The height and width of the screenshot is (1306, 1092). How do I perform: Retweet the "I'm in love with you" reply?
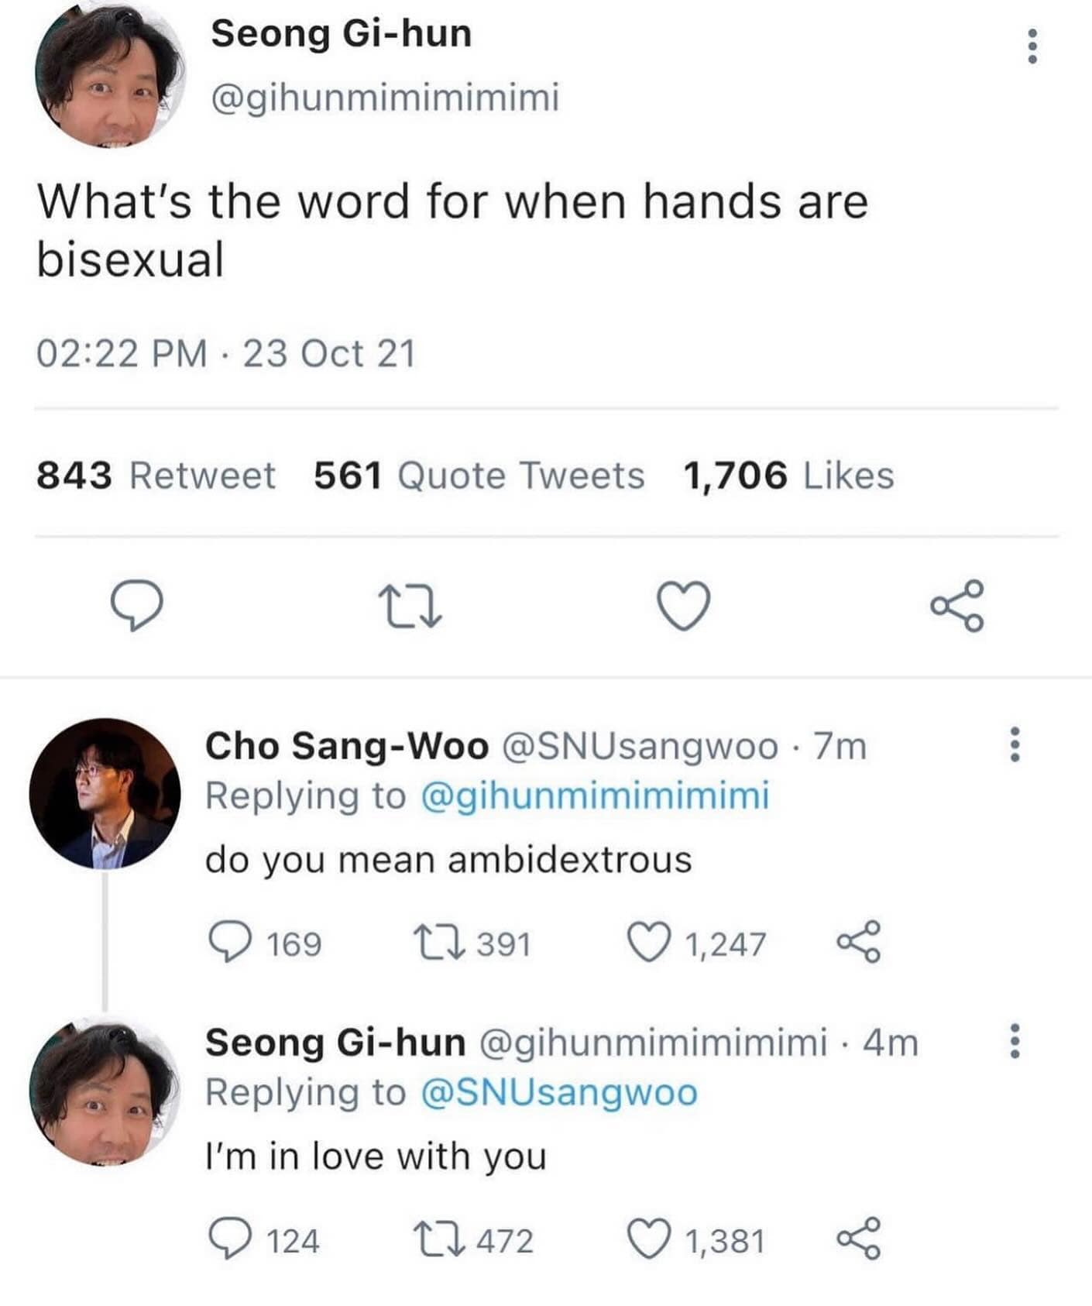pos(441,1239)
